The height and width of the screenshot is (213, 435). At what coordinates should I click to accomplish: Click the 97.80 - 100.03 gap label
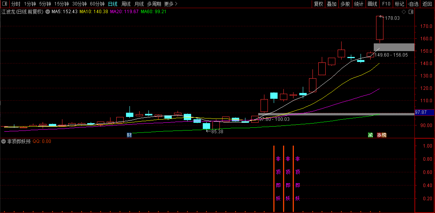(274, 119)
